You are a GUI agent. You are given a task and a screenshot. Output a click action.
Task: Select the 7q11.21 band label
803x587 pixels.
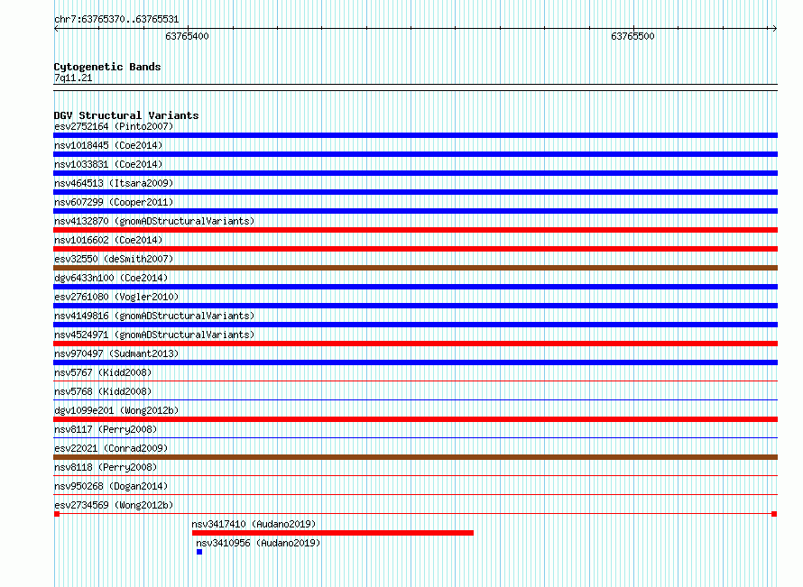[x=73, y=78]
